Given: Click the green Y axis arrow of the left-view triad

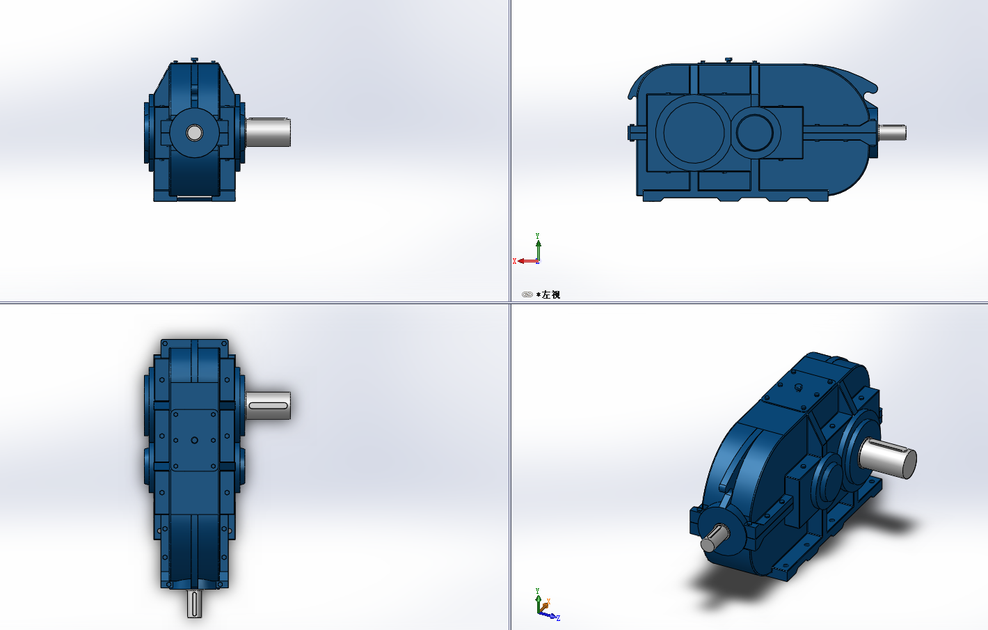Looking at the screenshot, I should coord(538,249).
